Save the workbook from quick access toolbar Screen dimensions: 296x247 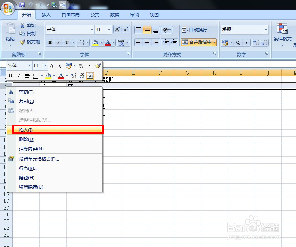[x=22, y=5]
